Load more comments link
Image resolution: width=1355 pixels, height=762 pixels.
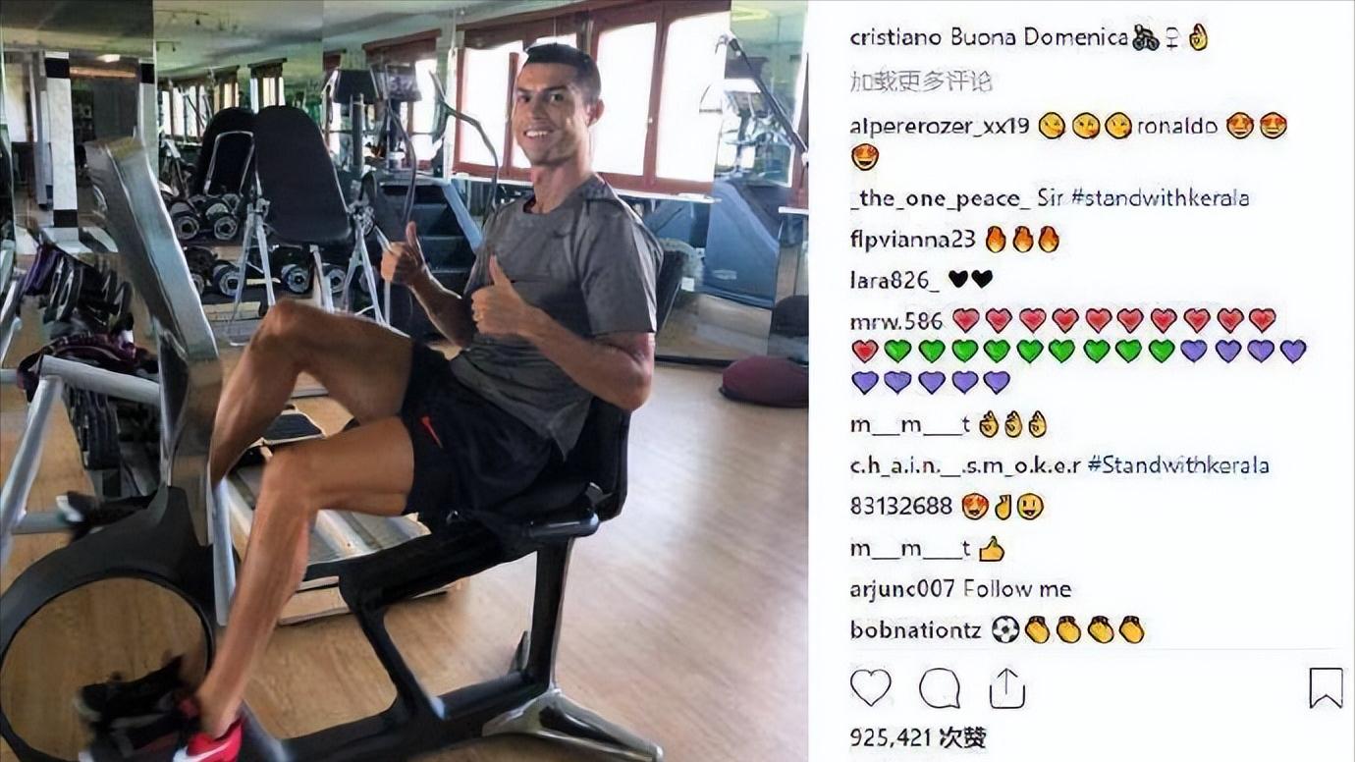click(x=921, y=82)
